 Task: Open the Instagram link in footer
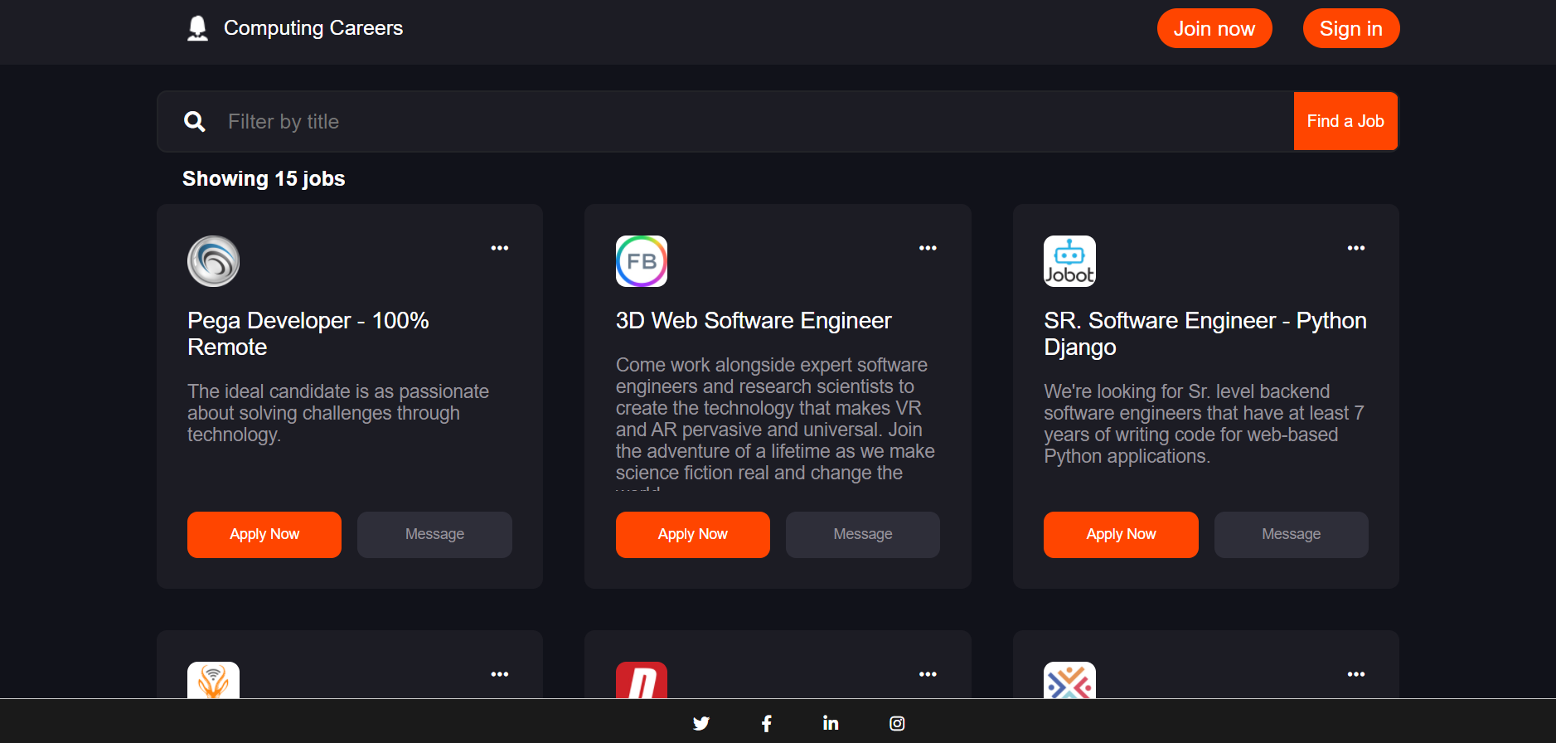click(x=897, y=723)
